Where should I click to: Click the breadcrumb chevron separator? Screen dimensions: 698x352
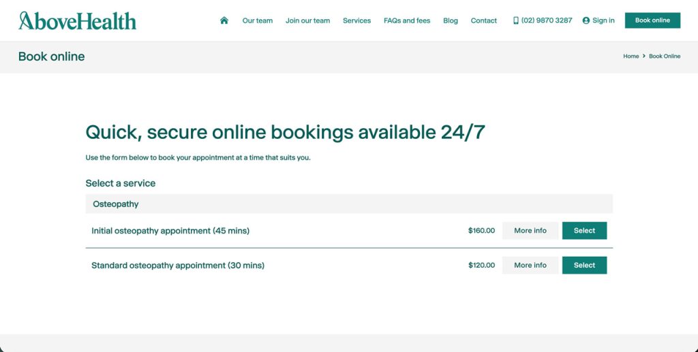pos(643,56)
